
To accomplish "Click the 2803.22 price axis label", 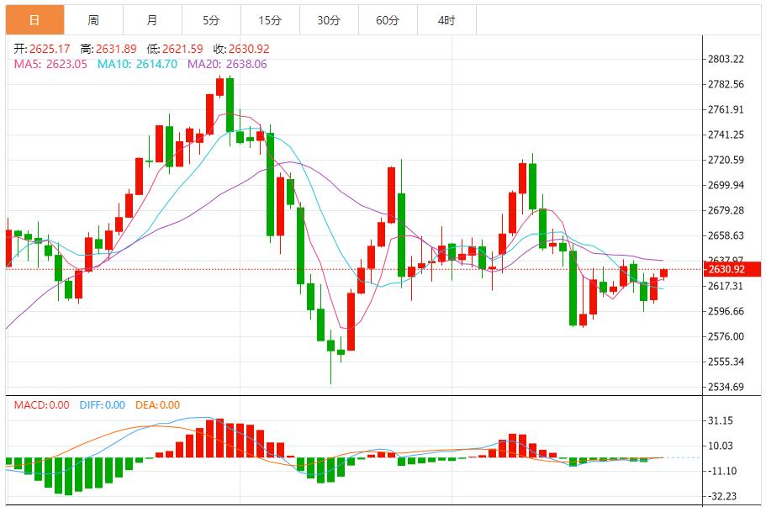I will click(726, 59).
